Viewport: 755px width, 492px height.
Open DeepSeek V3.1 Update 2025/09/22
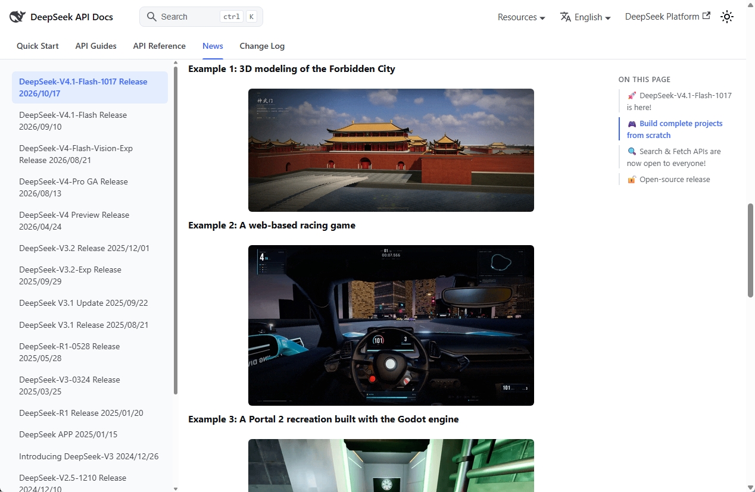90,303
